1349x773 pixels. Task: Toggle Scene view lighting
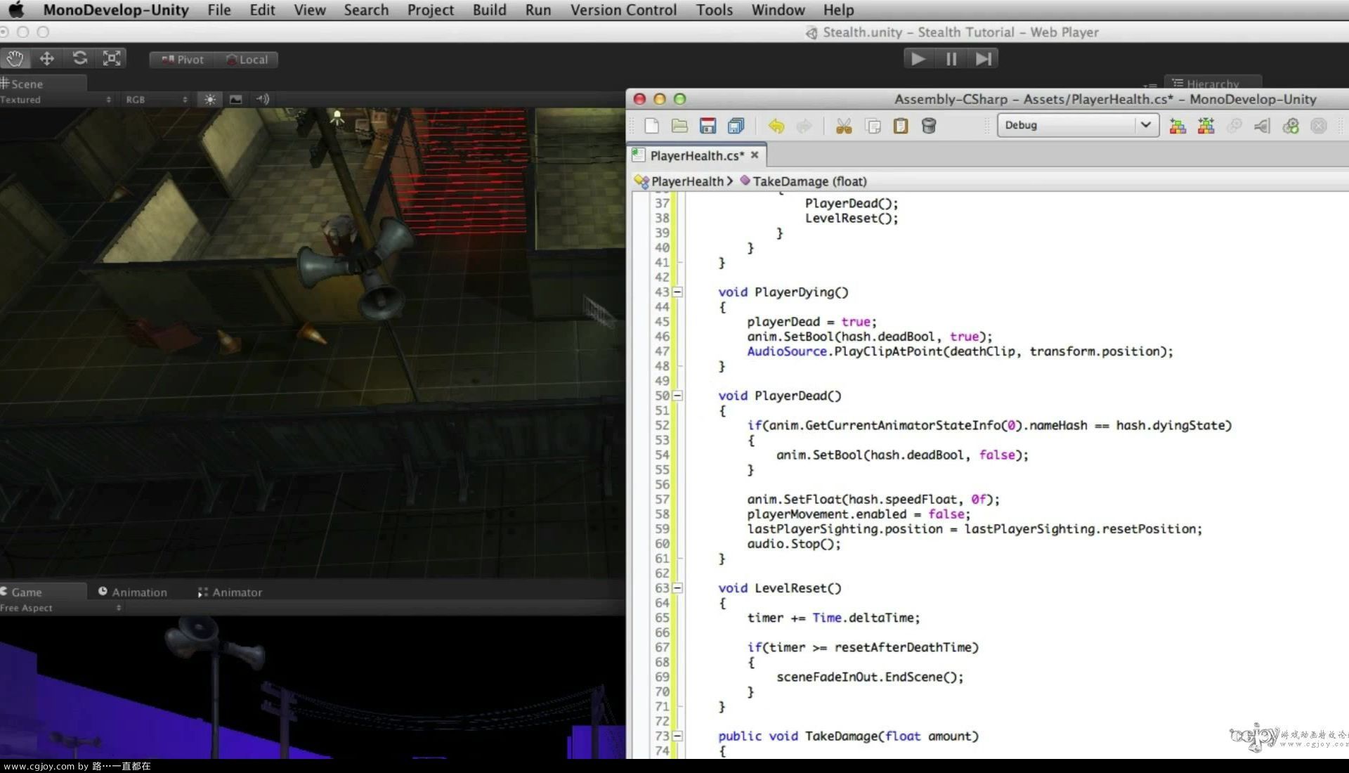210,100
